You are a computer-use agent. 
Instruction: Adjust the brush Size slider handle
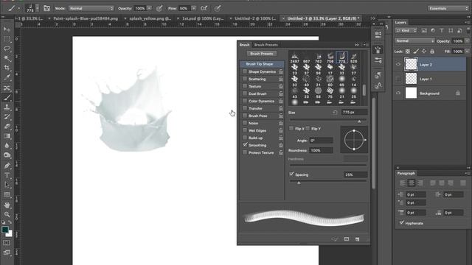coord(359,121)
